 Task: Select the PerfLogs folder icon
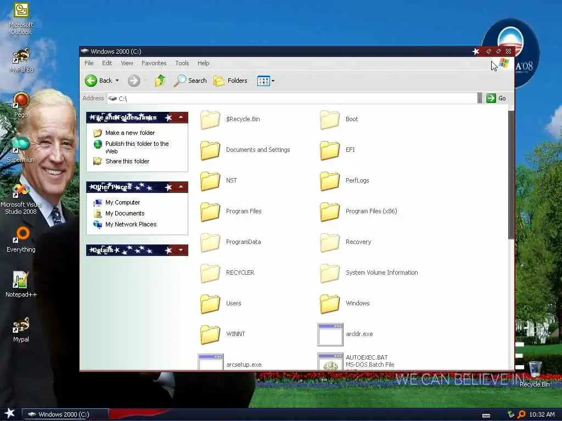click(330, 181)
